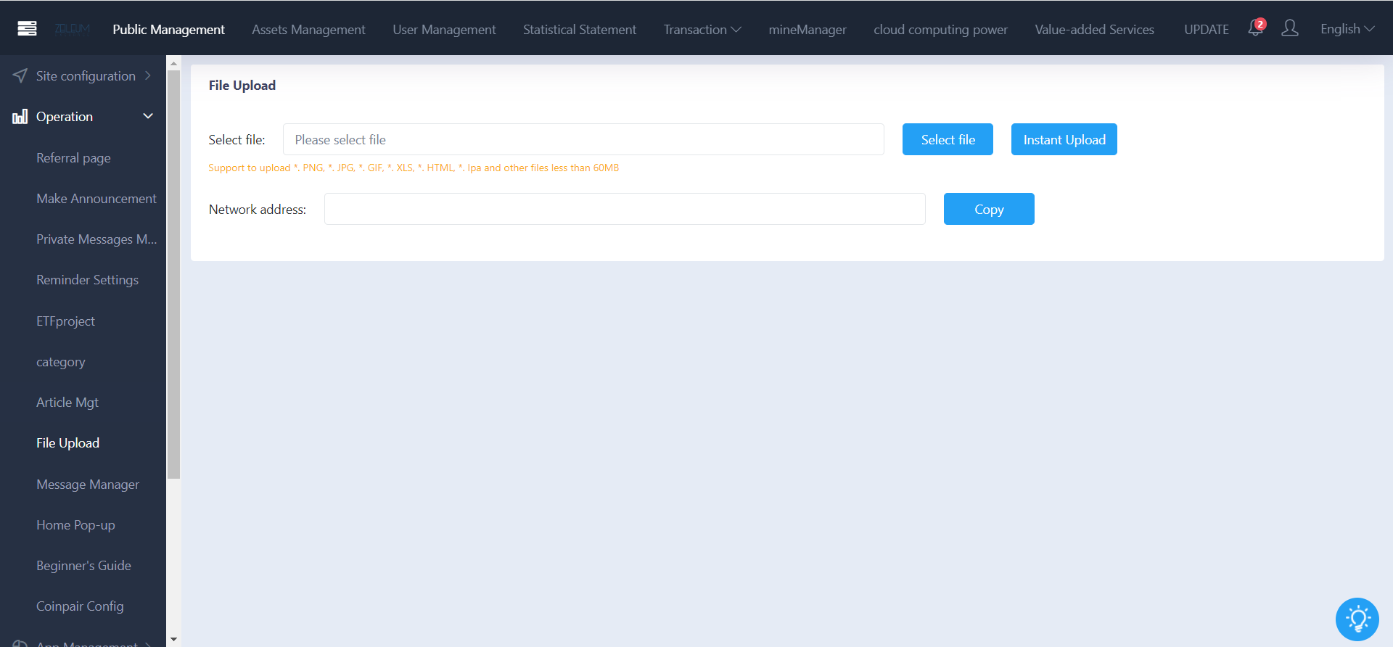Open the user profile icon
1393x647 pixels.
1290,28
